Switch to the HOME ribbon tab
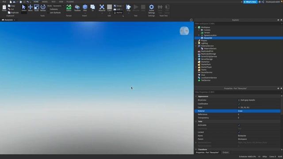 pyautogui.click(x=36, y=2)
